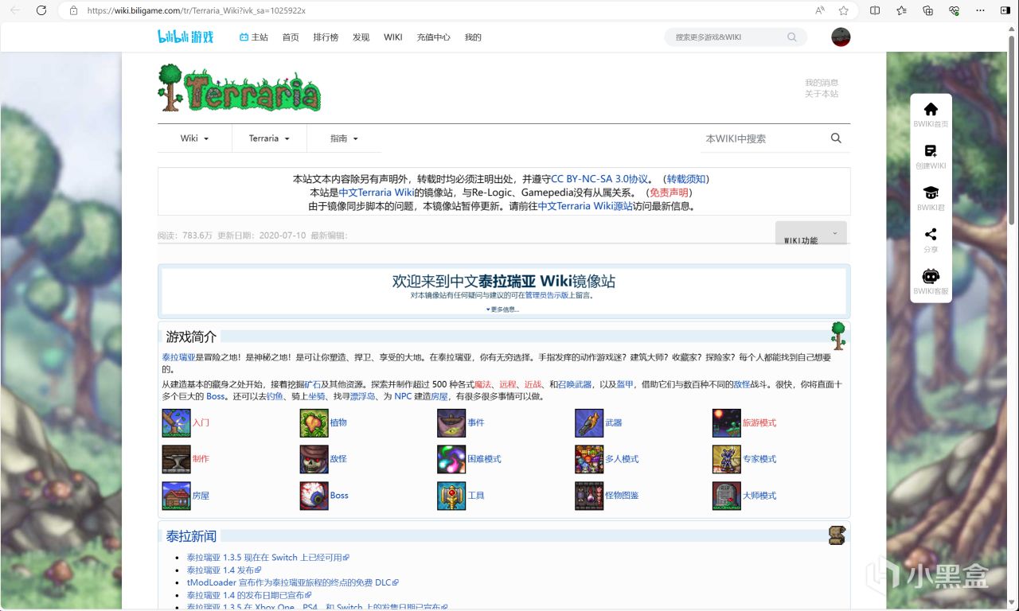Viewport: 1019px width, 611px height.
Task: Open the 入门 (getting started) icon
Action: [x=176, y=423]
